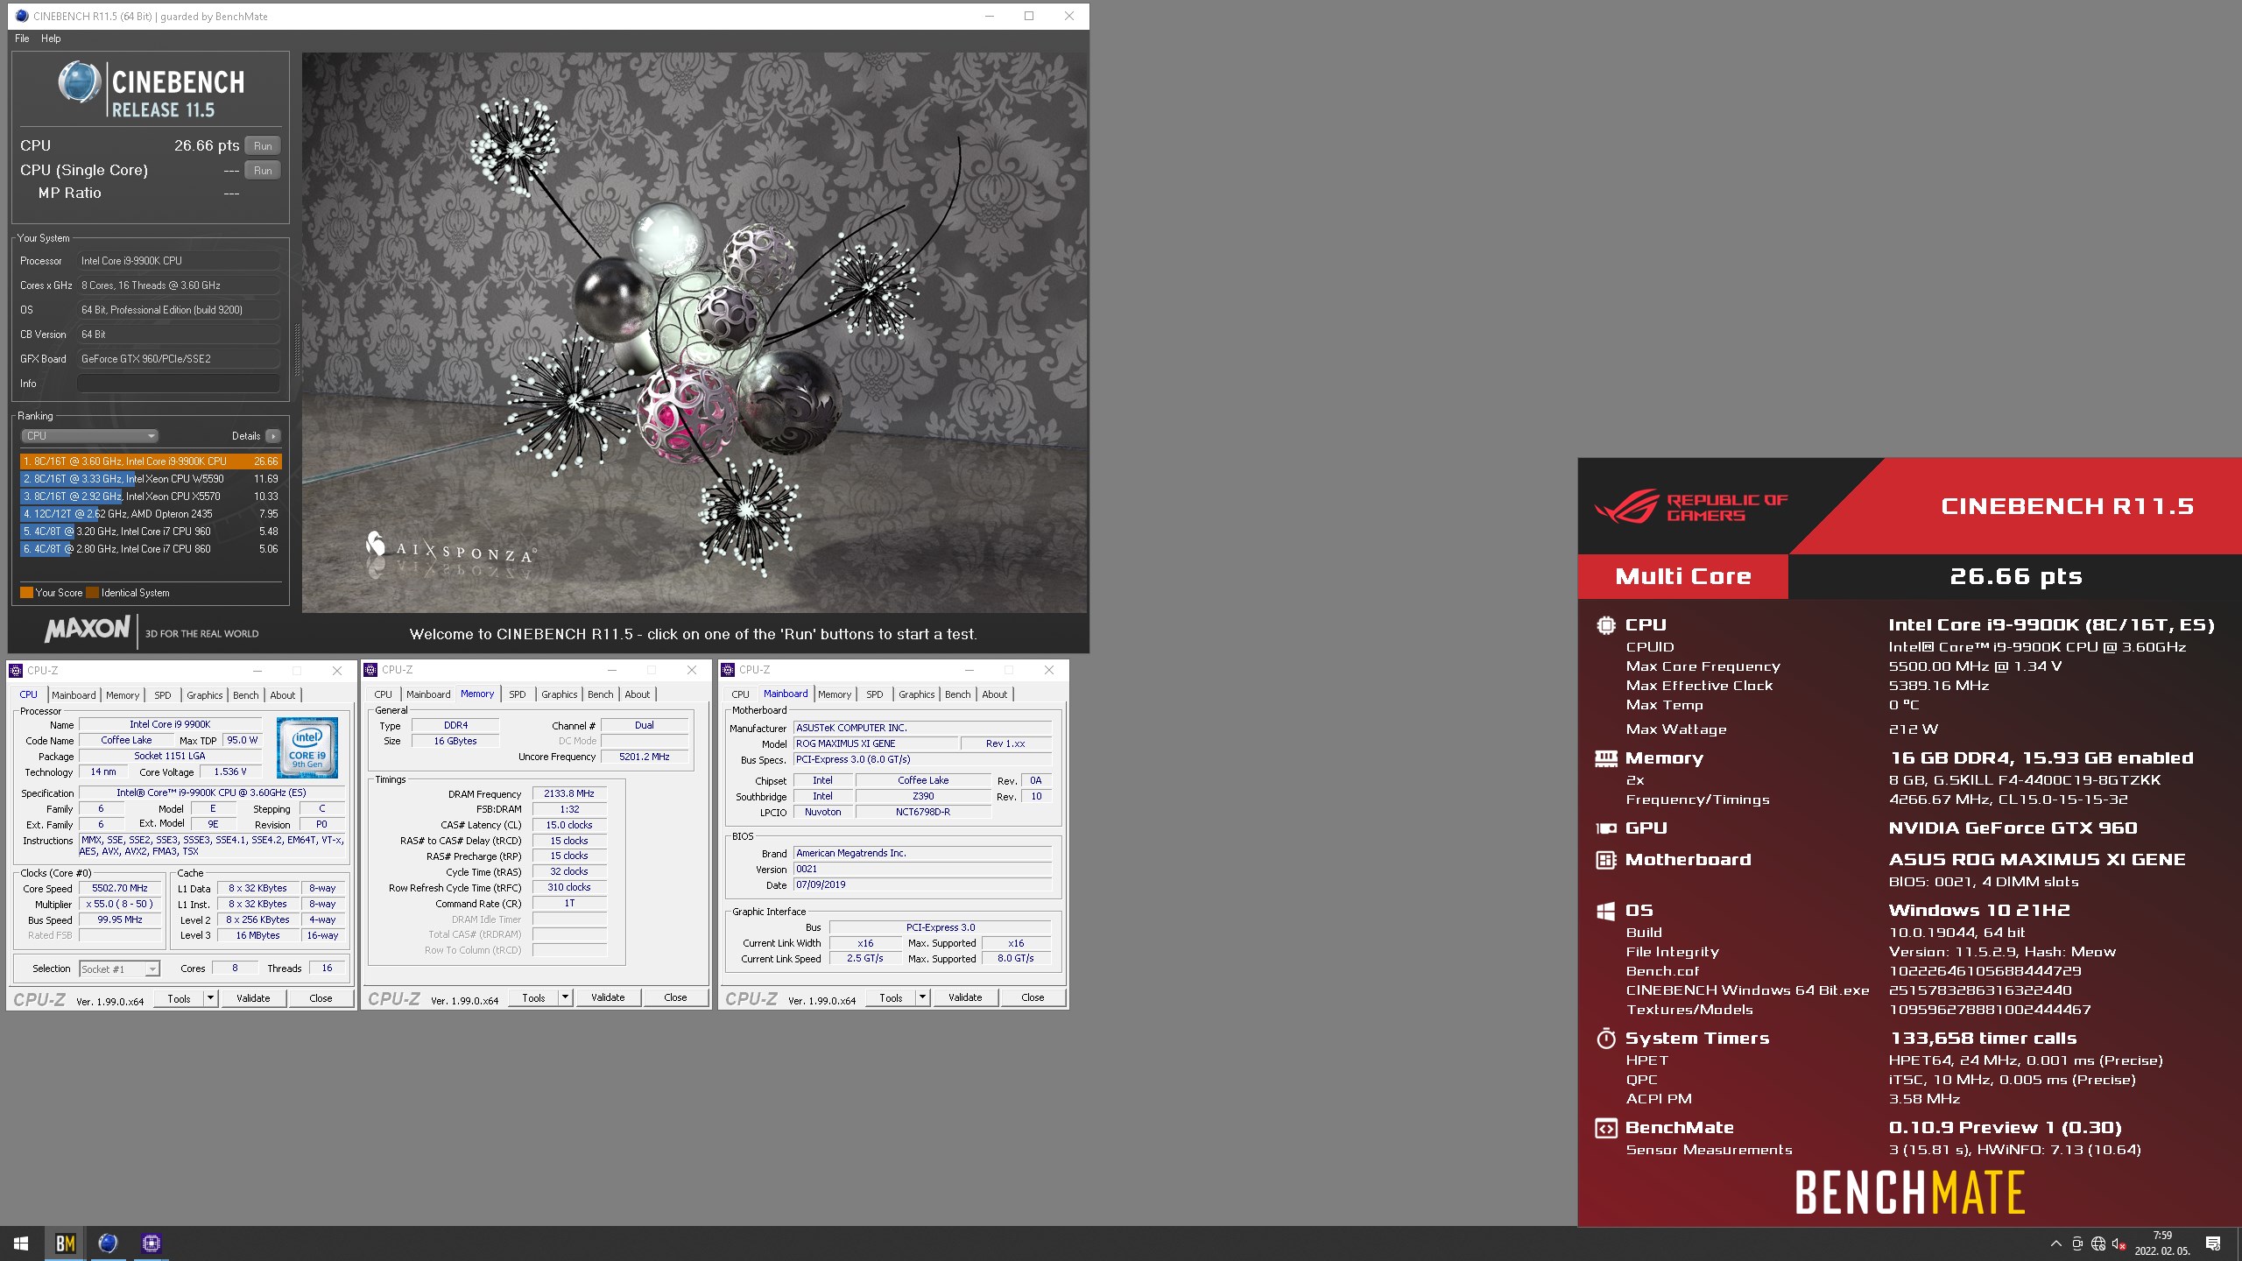Image resolution: width=2242 pixels, height=1261 pixels.
Task: Open CPU tab in the Mainboard CPU-Z window
Action: 741,694
